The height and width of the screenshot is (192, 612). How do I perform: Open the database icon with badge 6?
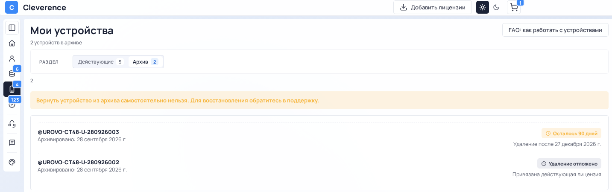tap(12, 73)
